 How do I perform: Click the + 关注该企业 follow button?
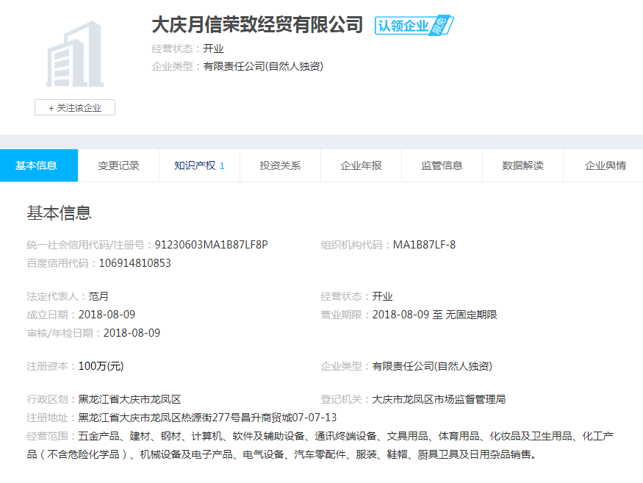[75, 108]
